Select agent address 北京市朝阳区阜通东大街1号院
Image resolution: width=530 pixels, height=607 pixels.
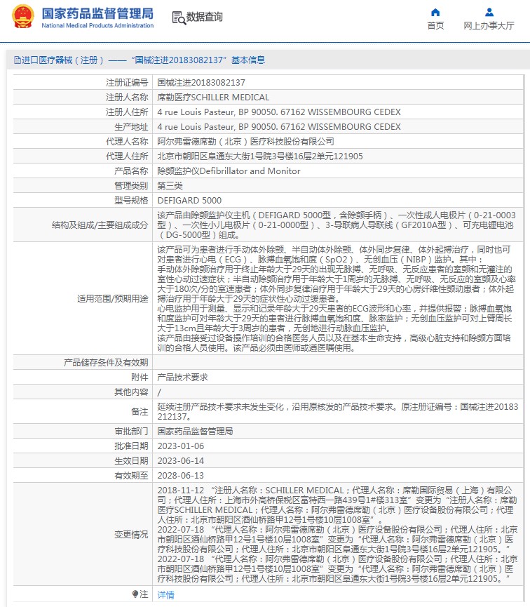(x=260, y=156)
